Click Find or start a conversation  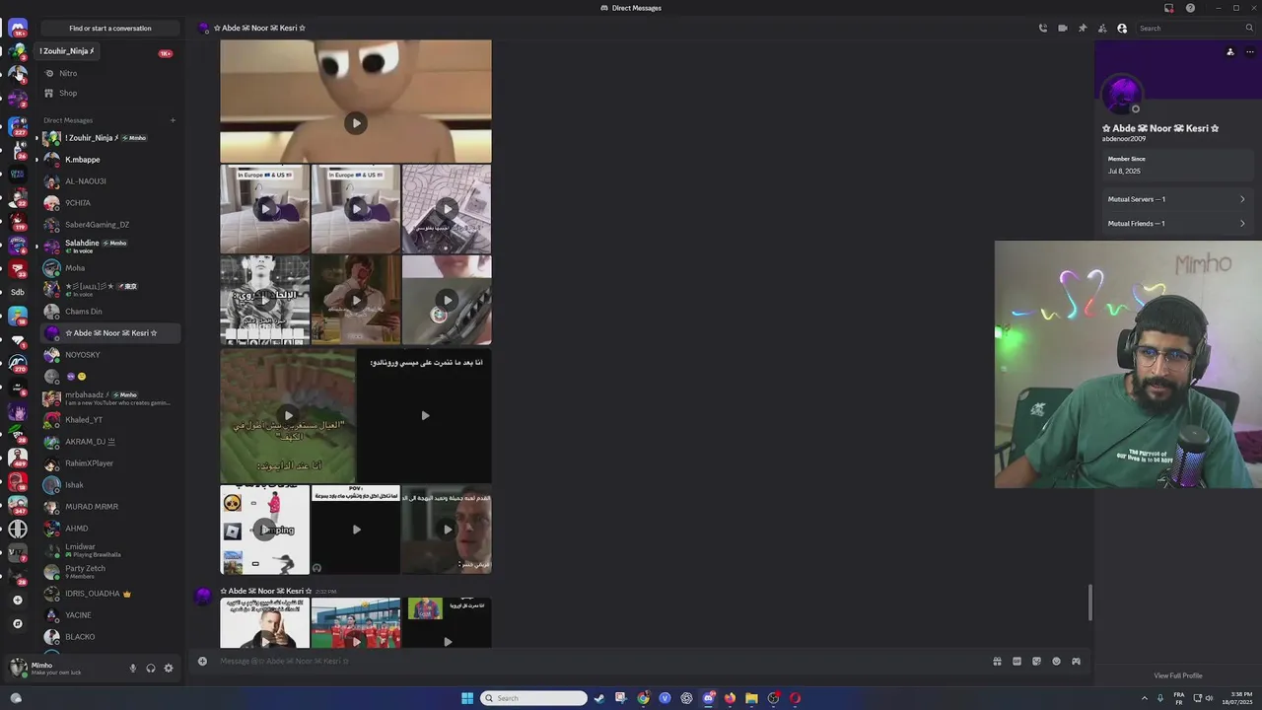point(110,29)
